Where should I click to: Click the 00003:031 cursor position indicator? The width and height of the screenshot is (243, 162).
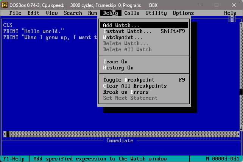[226, 159]
